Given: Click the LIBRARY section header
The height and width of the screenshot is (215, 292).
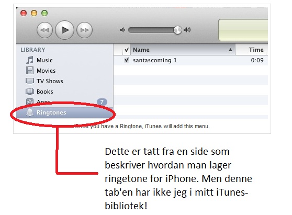Looking at the screenshot, I should (x=33, y=50).
